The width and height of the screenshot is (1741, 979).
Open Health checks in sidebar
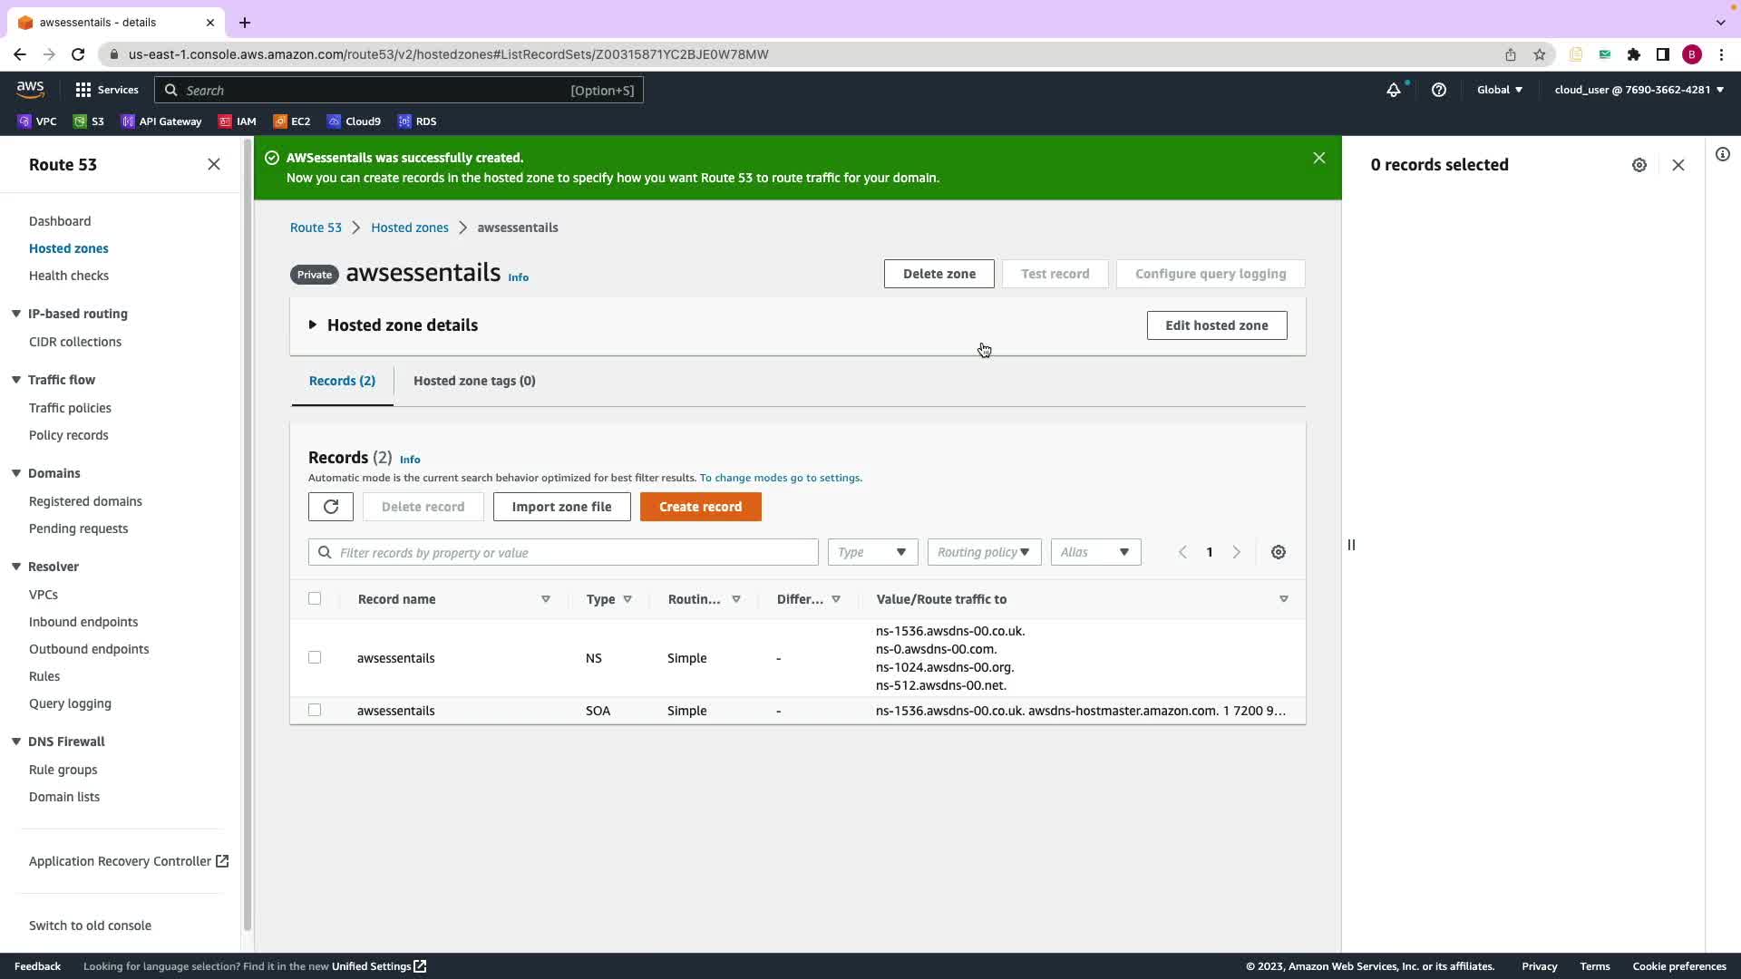69,276
